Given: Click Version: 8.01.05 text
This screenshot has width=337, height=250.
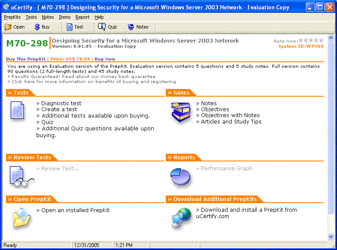Looking at the screenshot, I should [x=72, y=46].
